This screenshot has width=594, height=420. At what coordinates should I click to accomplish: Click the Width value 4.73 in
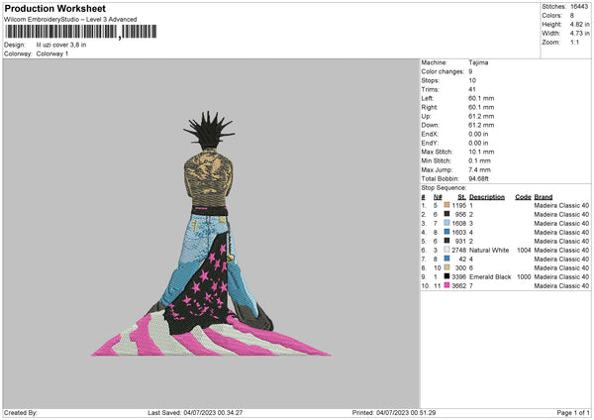pos(579,34)
